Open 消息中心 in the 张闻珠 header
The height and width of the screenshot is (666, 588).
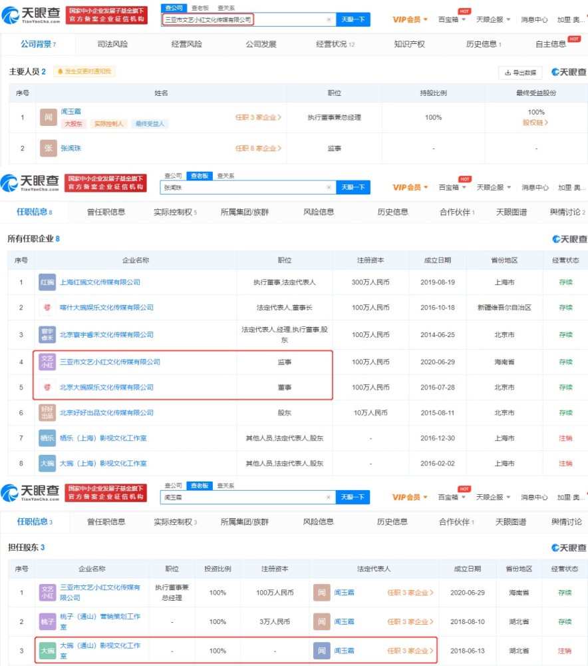(535, 187)
